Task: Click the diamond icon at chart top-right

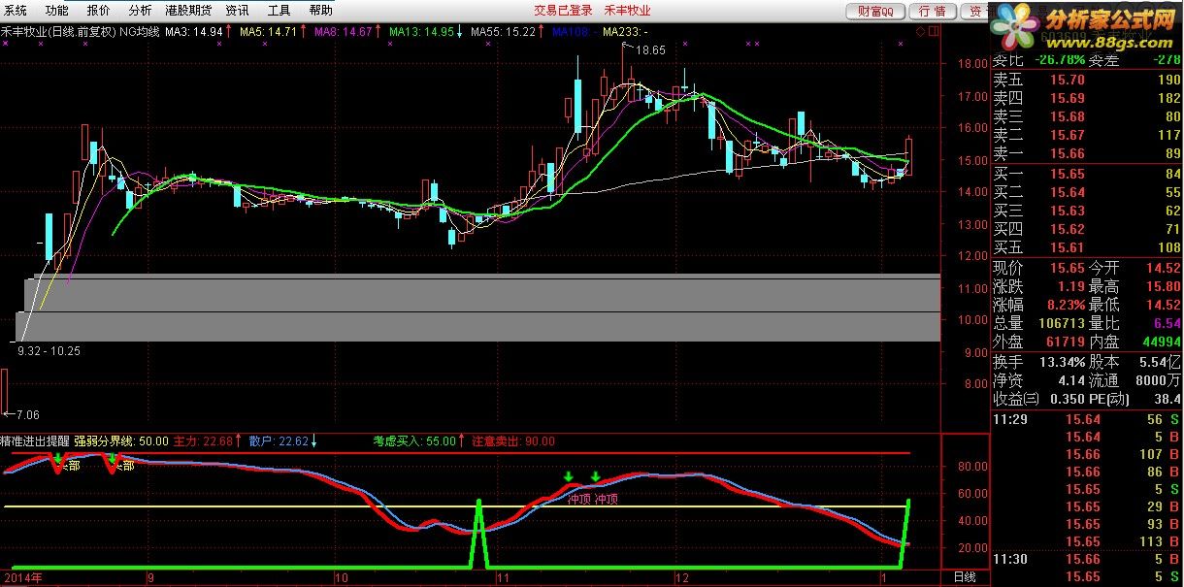Action: point(921,32)
